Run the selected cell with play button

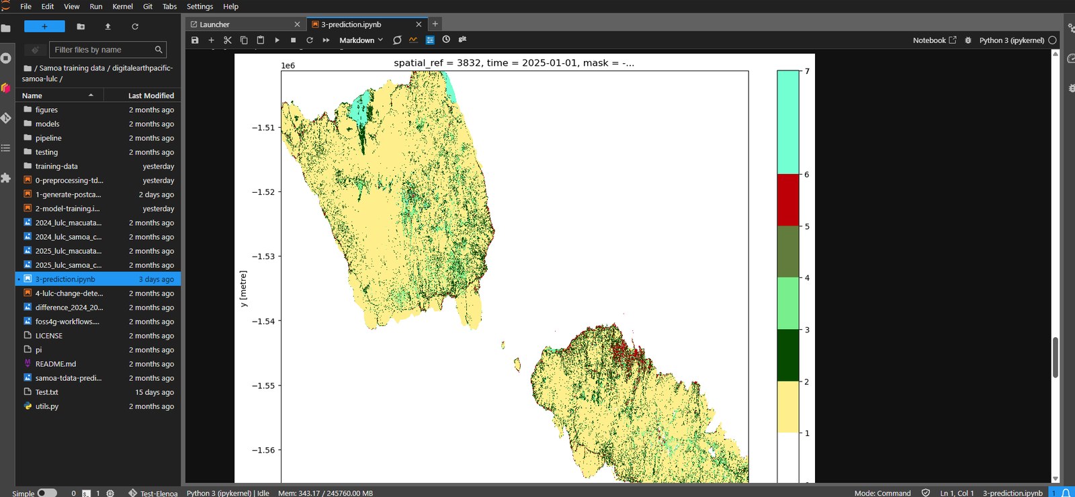click(x=277, y=40)
